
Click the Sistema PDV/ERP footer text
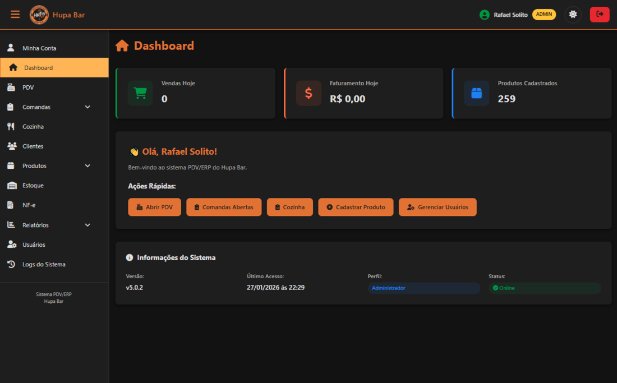[53, 294]
